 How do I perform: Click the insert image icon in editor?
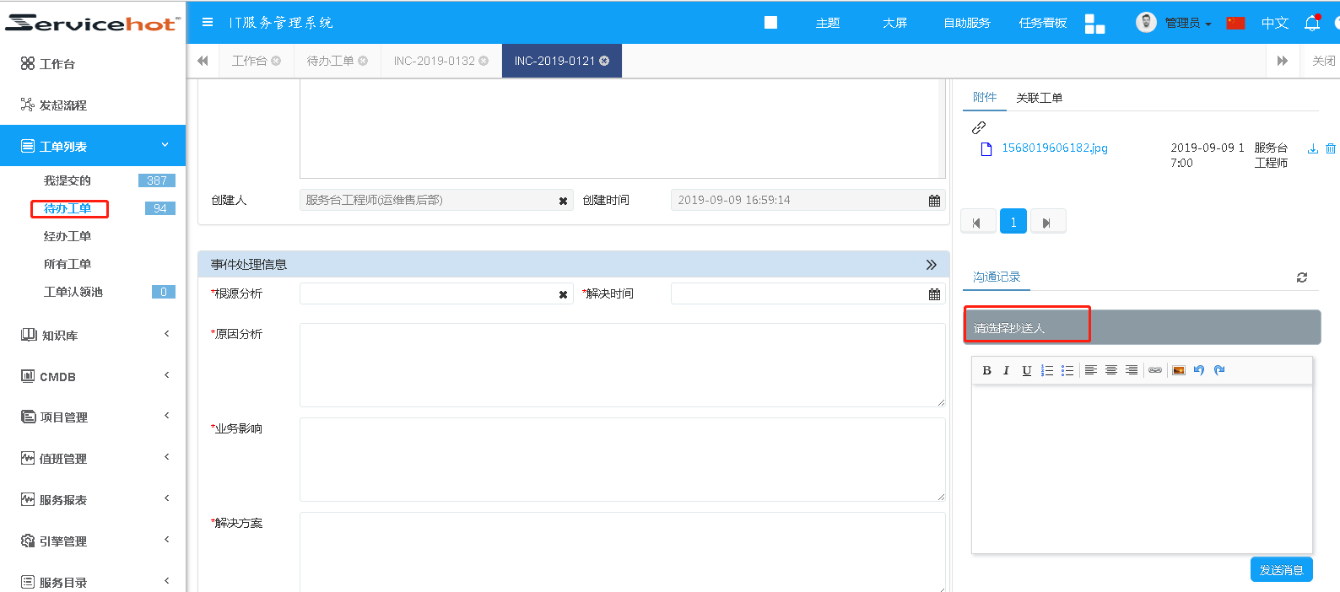pos(1179,370)
